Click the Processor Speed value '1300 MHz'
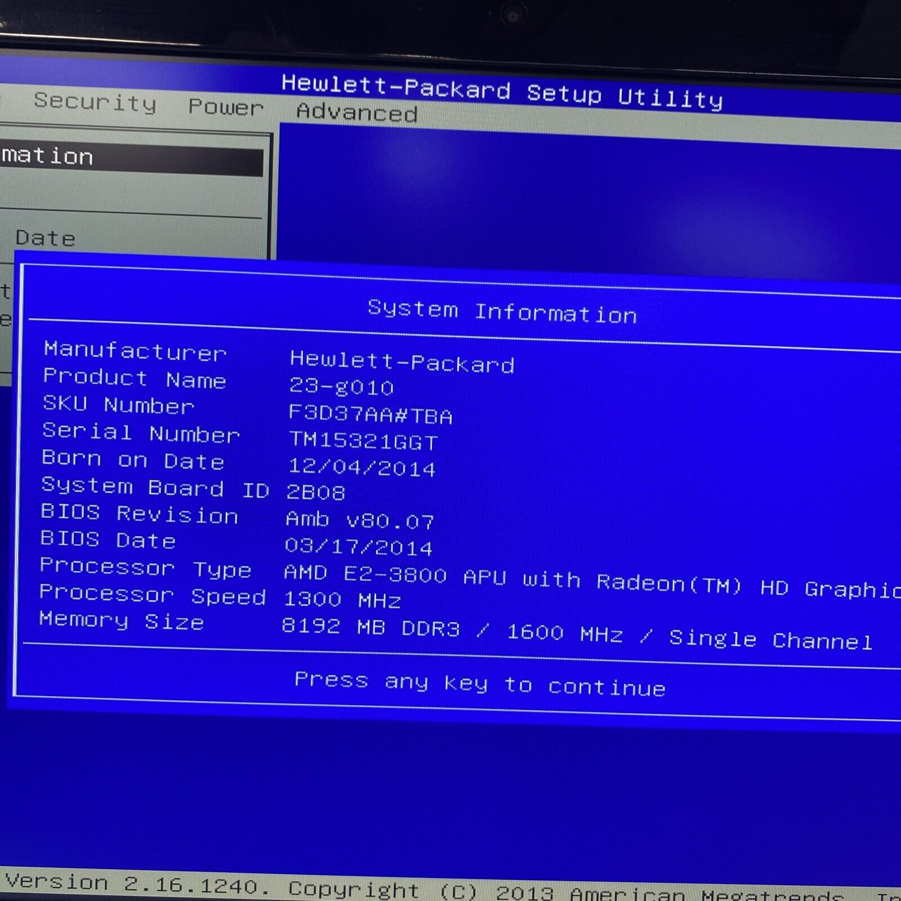The width and height of the screenshot is (901, 901). click(342, 599)
